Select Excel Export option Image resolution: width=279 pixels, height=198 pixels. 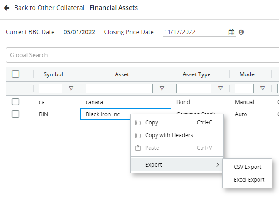[x=249, y=180]
